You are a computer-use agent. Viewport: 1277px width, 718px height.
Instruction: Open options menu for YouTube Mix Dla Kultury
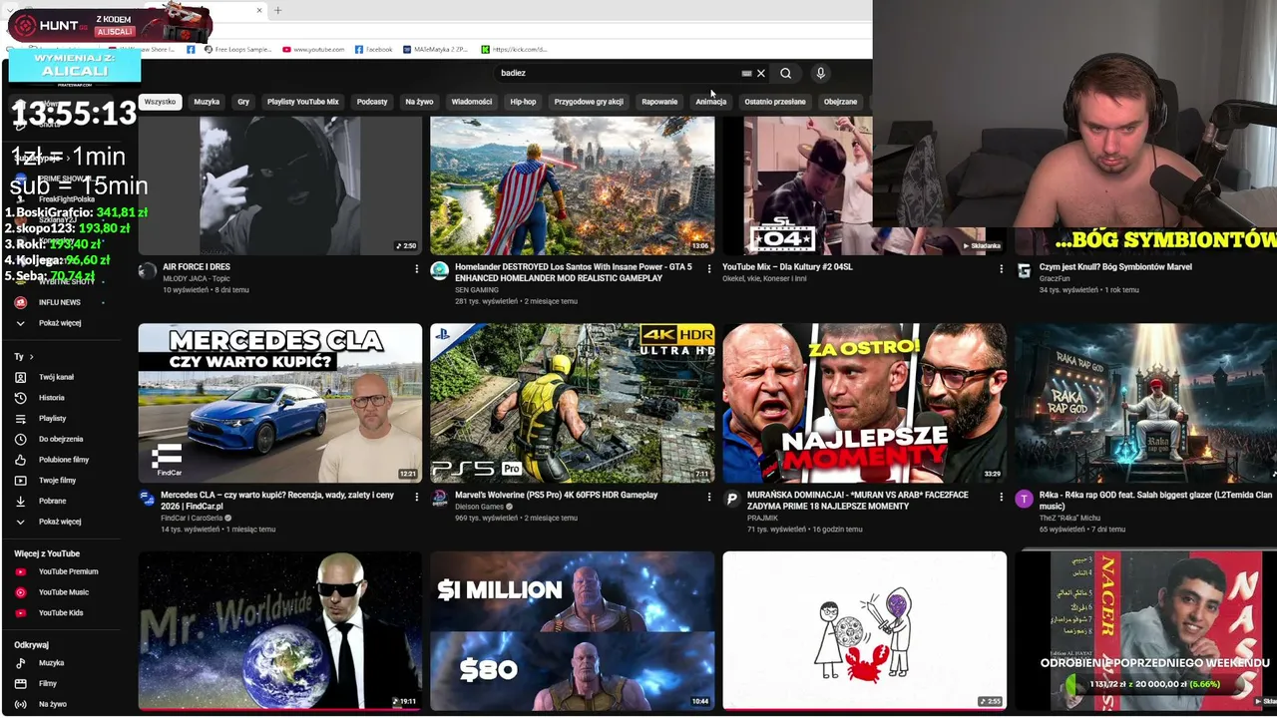tap(1001, 269)
